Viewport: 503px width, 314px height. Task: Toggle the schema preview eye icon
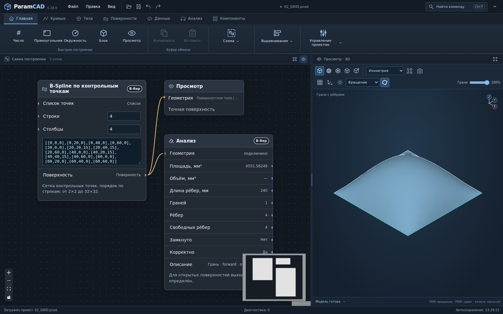point(303,59)
